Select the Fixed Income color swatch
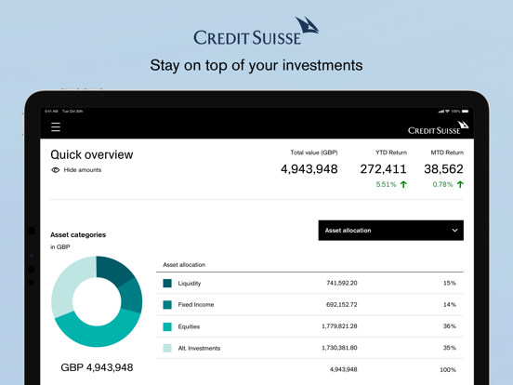 pos(167,305)
